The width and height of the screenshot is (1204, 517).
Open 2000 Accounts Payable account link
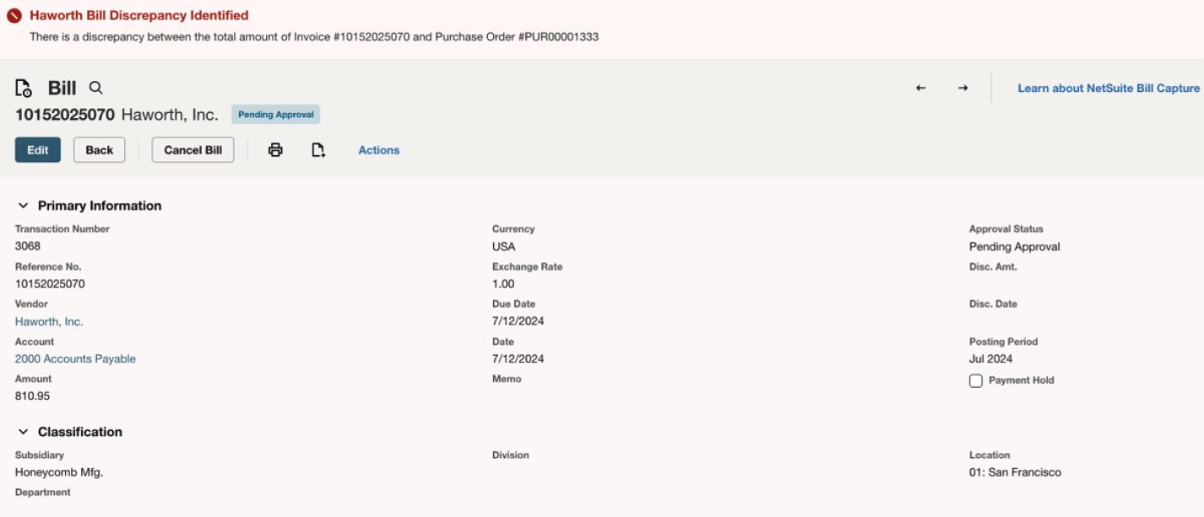click(75, 358)
